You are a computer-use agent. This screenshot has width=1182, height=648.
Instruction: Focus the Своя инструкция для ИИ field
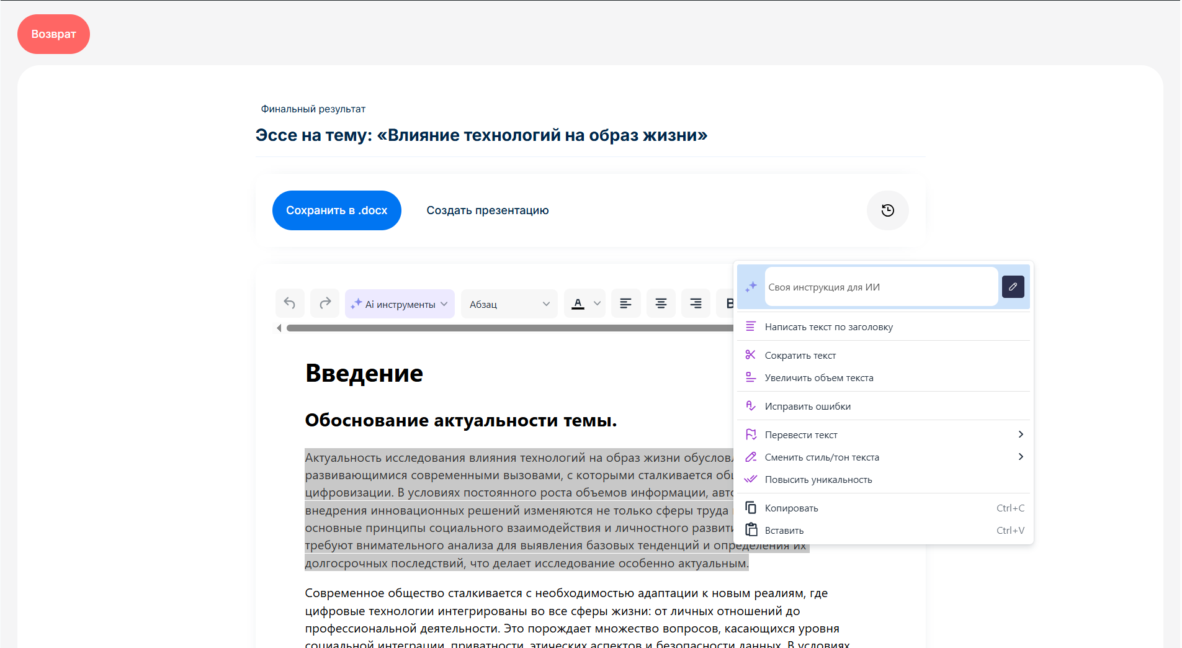(880, 287)
